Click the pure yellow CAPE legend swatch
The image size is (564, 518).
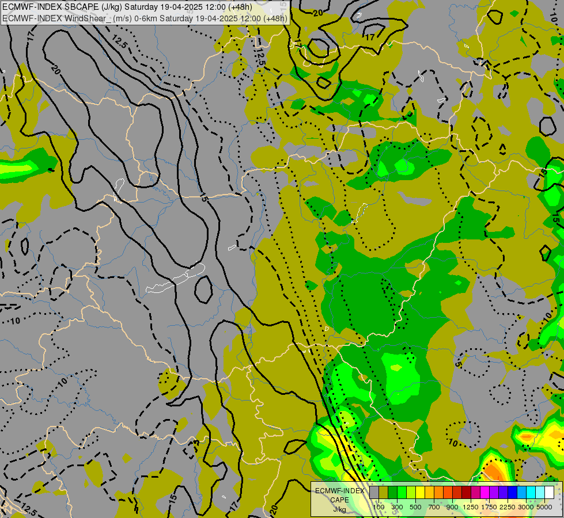(420, 492)
